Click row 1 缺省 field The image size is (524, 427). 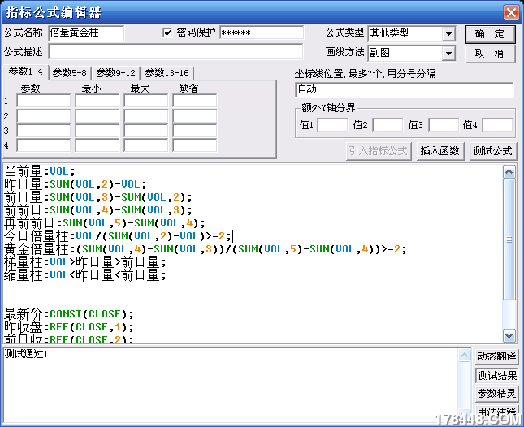tap(195, 101)
